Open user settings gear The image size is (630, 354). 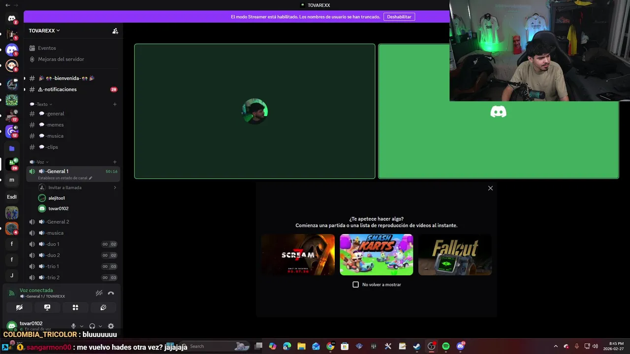pos(111,326)
